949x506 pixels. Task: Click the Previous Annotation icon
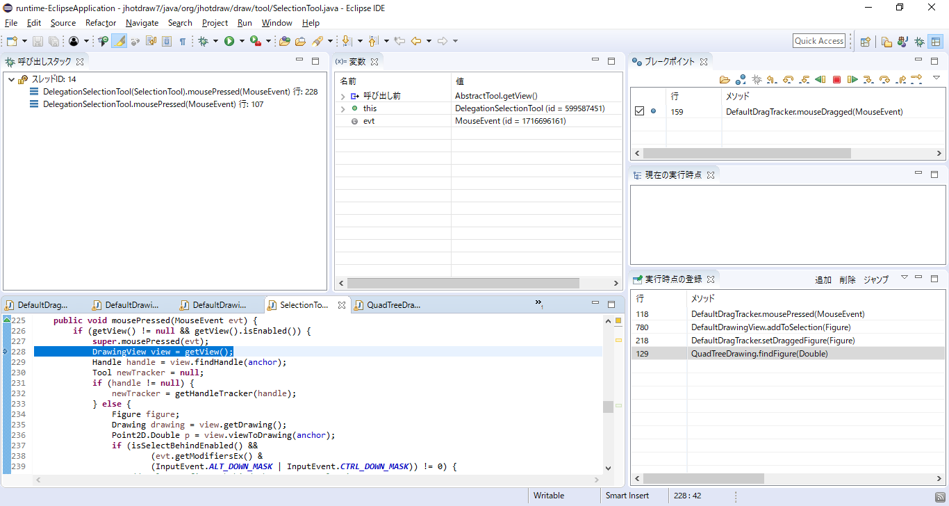[x=374, y=41]
